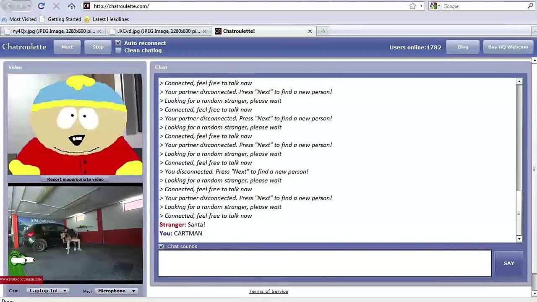This screenshot has width=537, height=302.
Task: Click the 'Stranger: Santa!' chat message
Action: 182,224
